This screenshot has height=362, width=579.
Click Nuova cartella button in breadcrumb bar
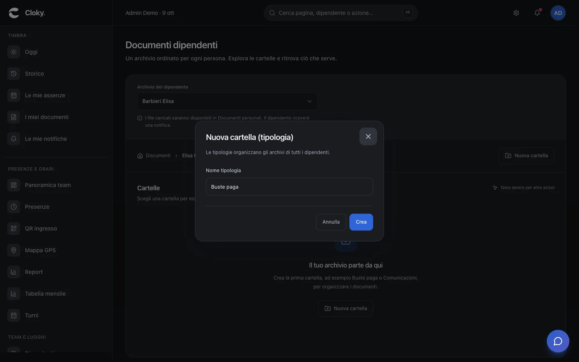(x=526, y=156)
